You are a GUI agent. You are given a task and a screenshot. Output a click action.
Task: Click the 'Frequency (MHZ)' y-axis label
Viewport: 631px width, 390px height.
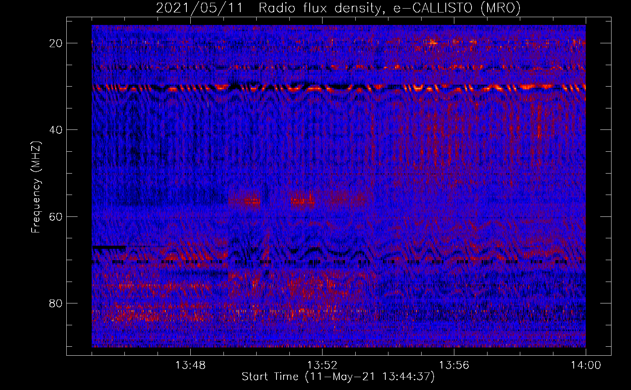click(36, 187)
